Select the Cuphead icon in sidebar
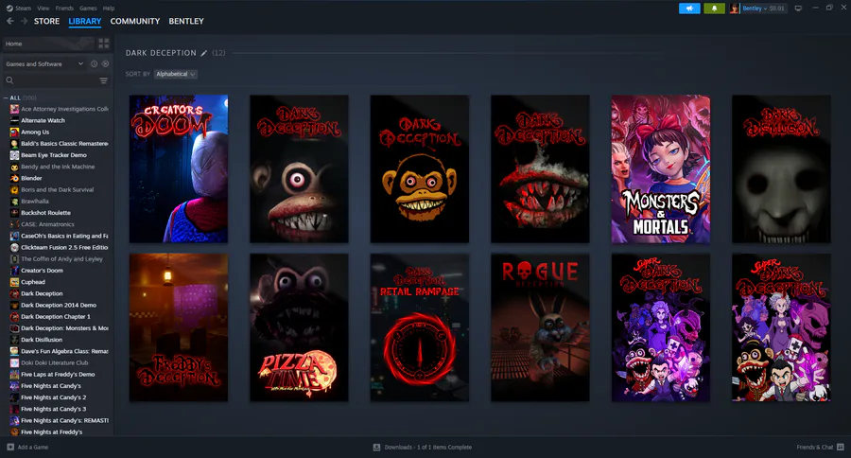This screenshot has width=851, height=458. click(14, 282)
